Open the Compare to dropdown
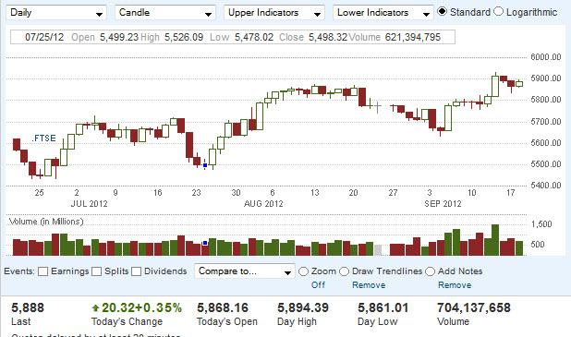This screenshot has width=571, height=337. [245, 271]
